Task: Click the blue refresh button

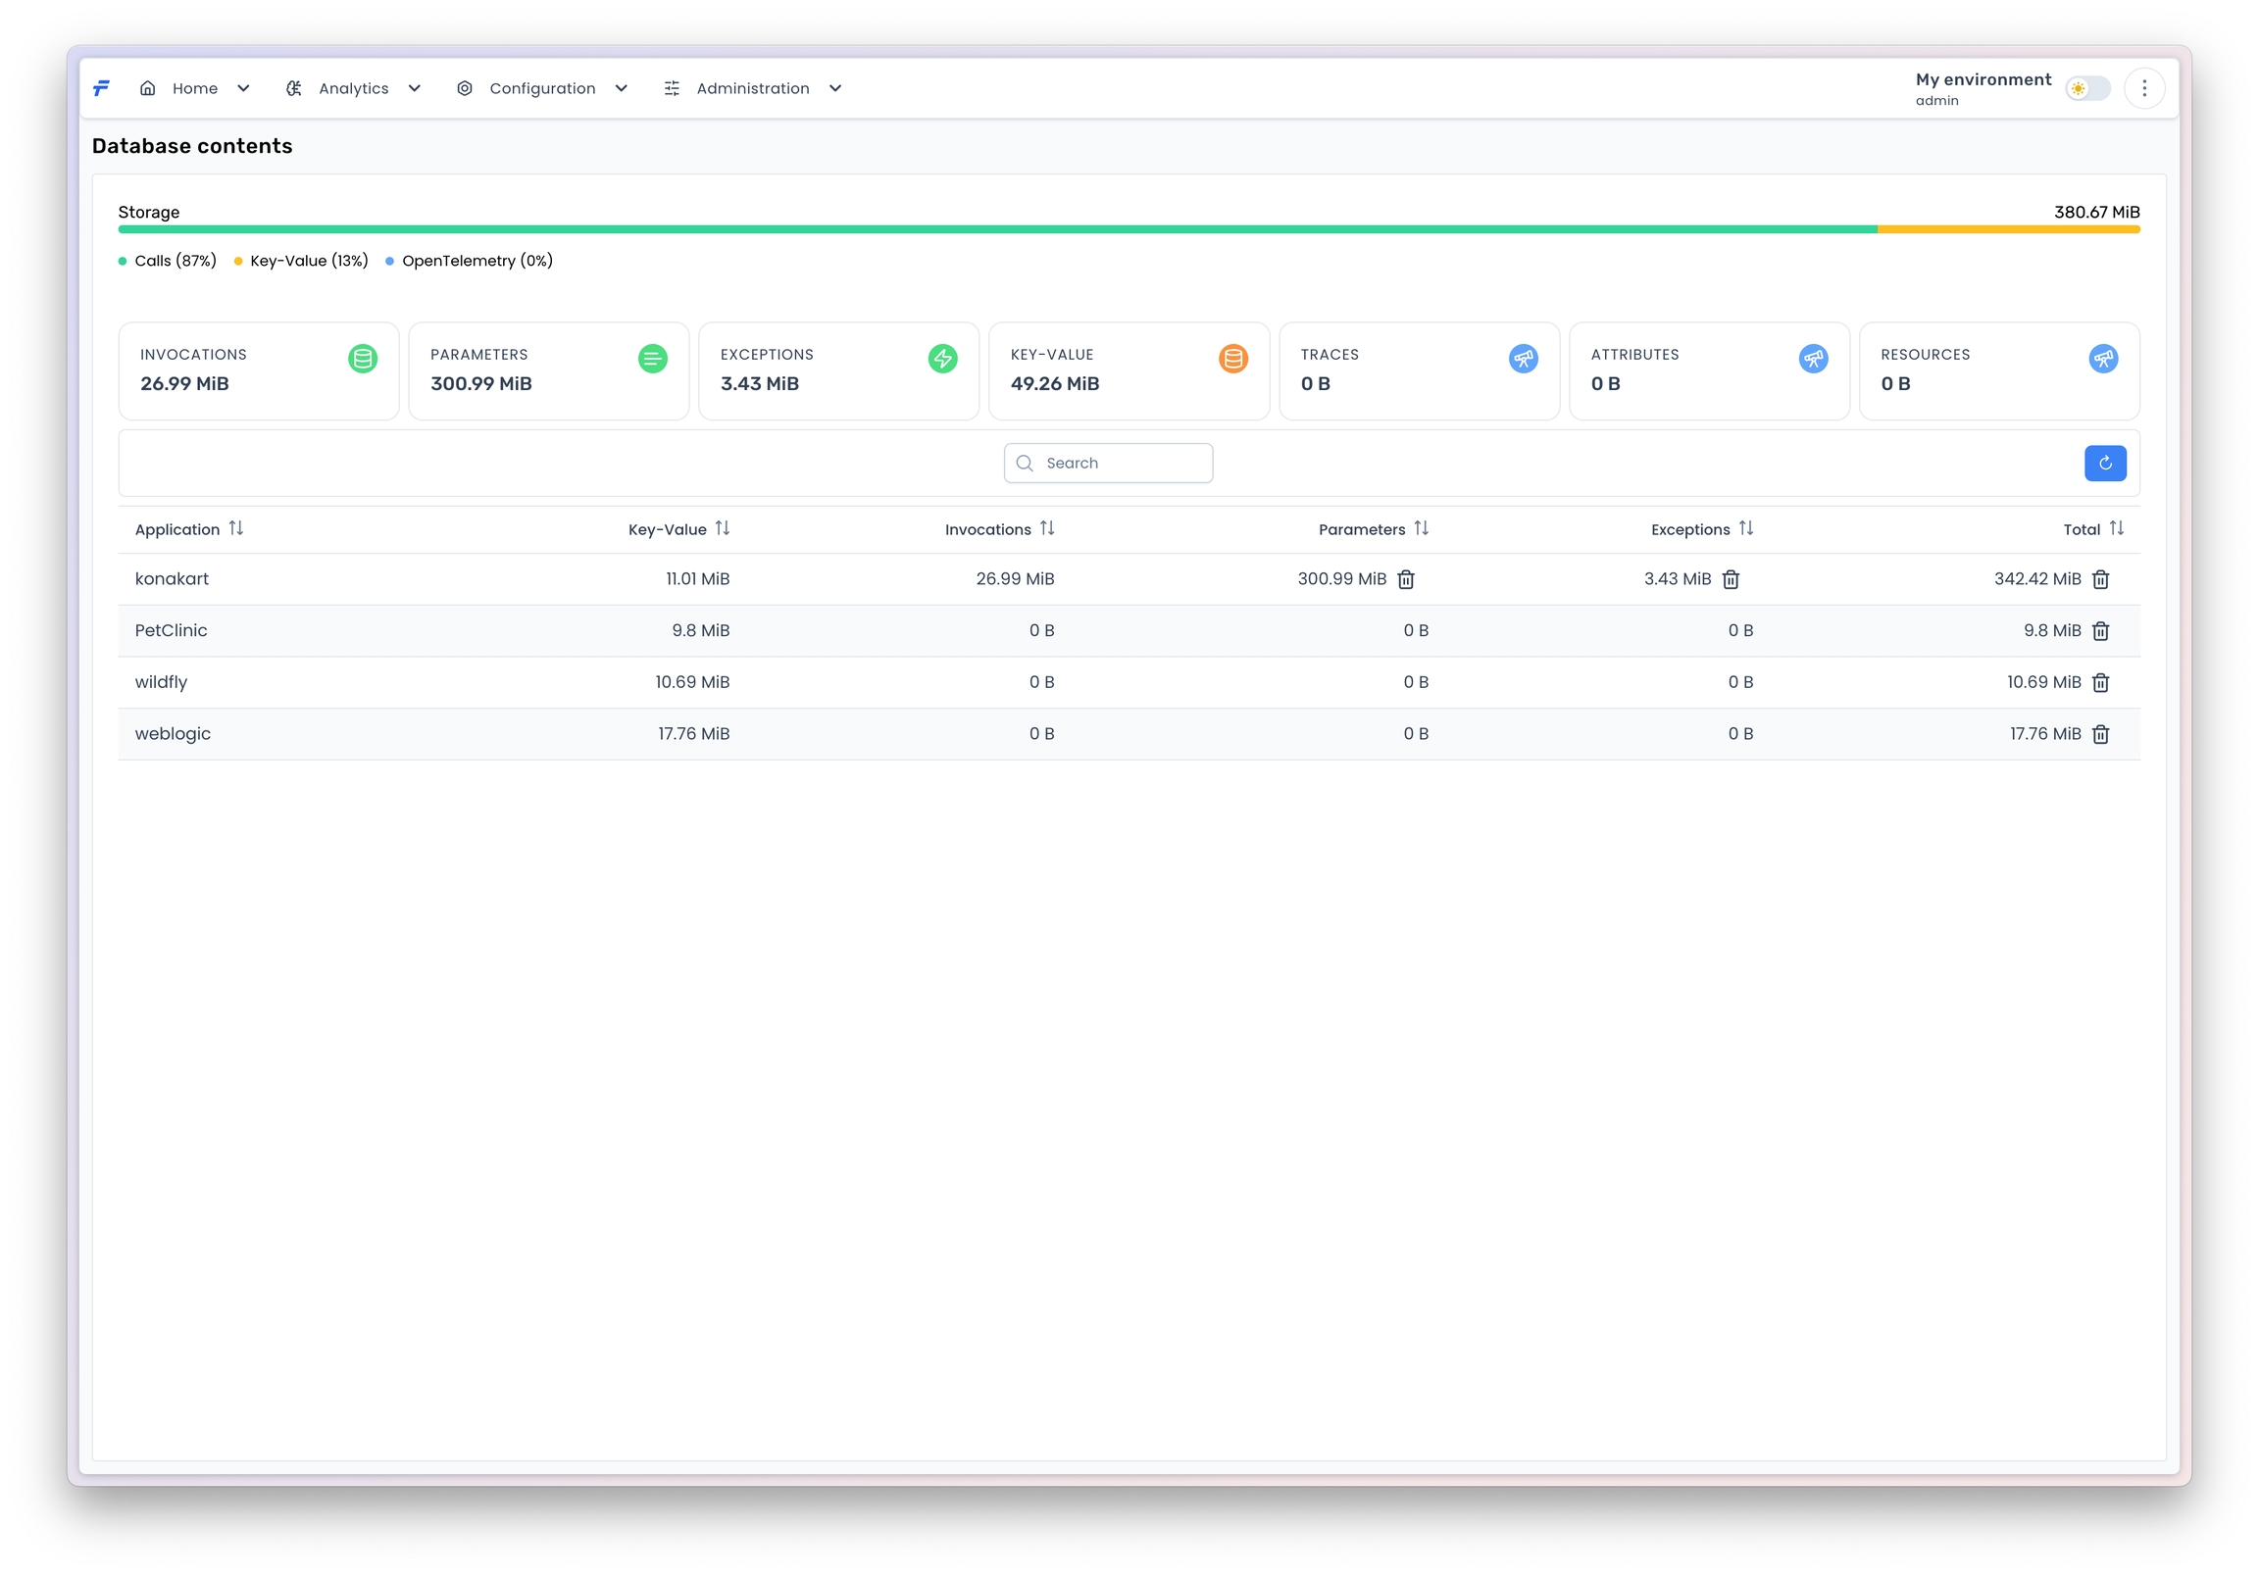Action: pos(2104,464)
